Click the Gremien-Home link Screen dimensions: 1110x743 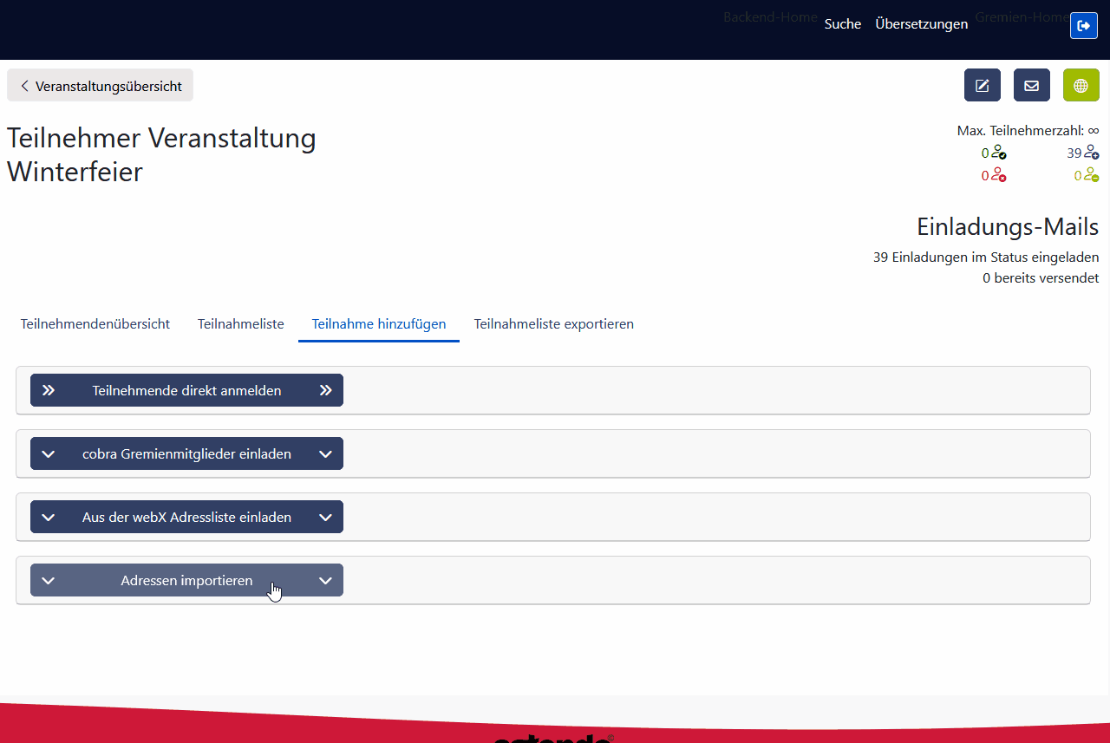tap(1022, 16)
